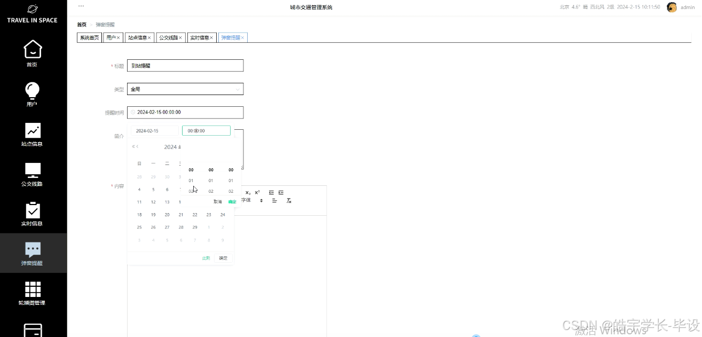This screenshot has height=337, width=702.
Task: Click 首页 in the breadcrumb
Action: pos(82,25)
